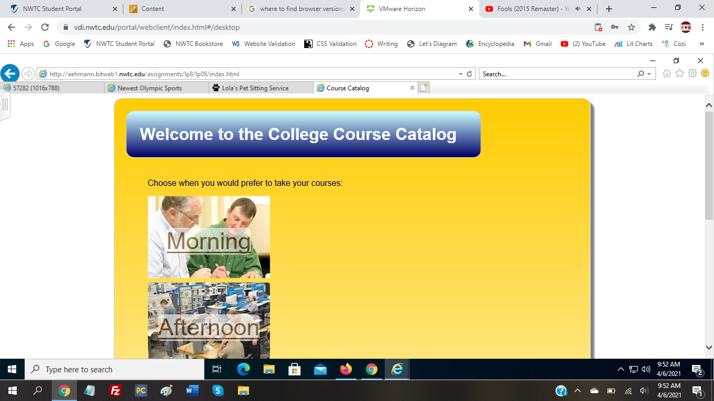Viewport: 714px width, 401px height.
Task: Launch FileZilla from the taskbar
Action: click(116, 390)
